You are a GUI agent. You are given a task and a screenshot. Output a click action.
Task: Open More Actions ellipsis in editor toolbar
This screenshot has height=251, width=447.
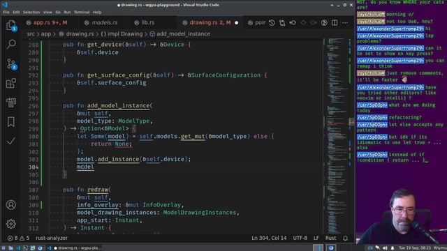click(x=345, y=22)
